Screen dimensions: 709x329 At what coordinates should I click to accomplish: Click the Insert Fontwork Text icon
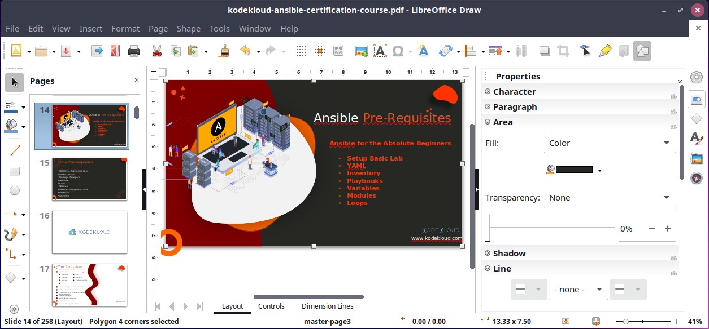[423, 51]
